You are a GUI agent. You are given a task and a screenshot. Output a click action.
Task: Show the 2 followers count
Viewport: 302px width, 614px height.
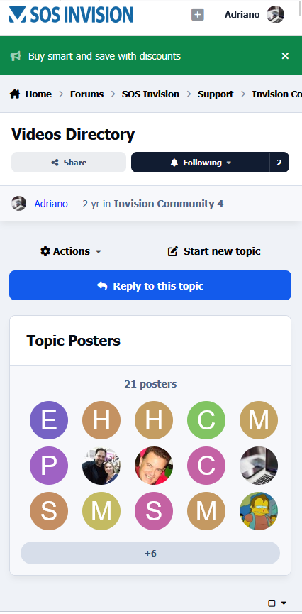pyautogui.click(x=279, y=162)
